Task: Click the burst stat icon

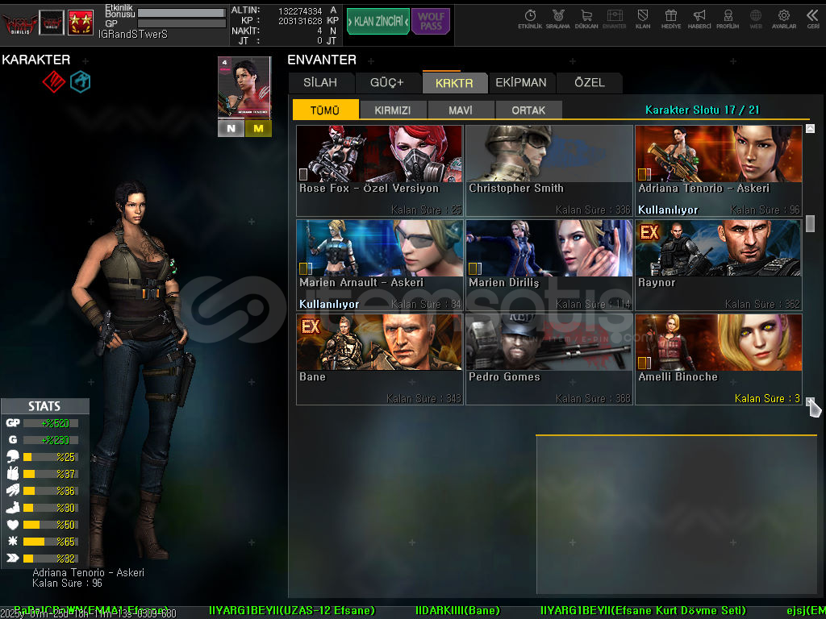Action: [x=13, y=541]
